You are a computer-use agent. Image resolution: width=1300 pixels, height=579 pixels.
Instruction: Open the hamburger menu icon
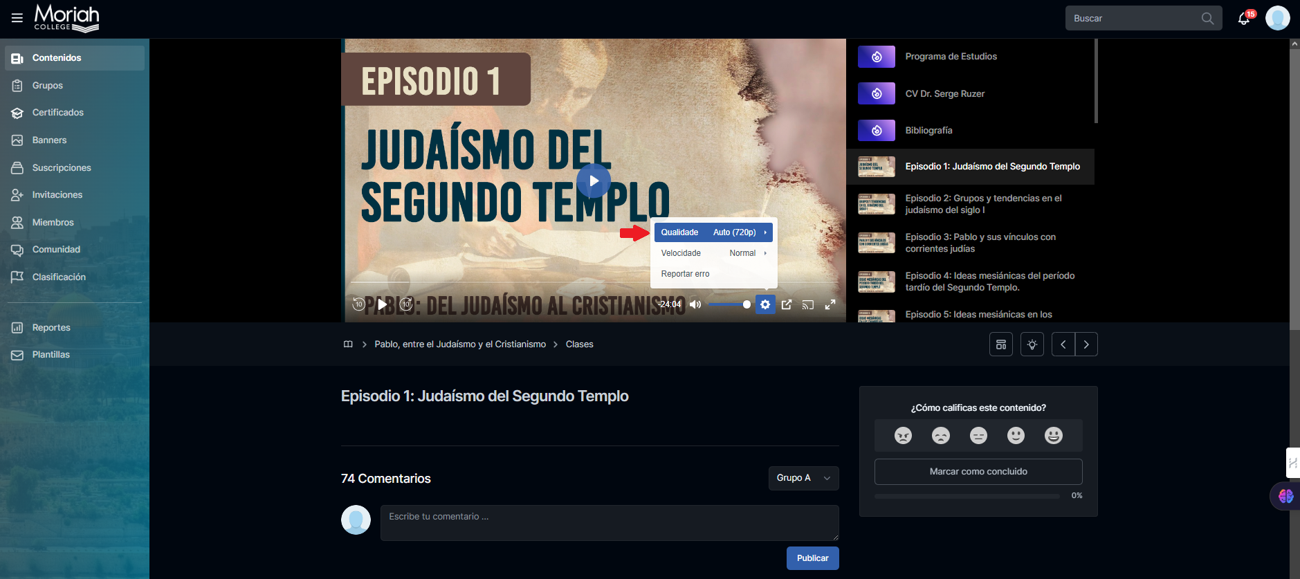[17, 18]
